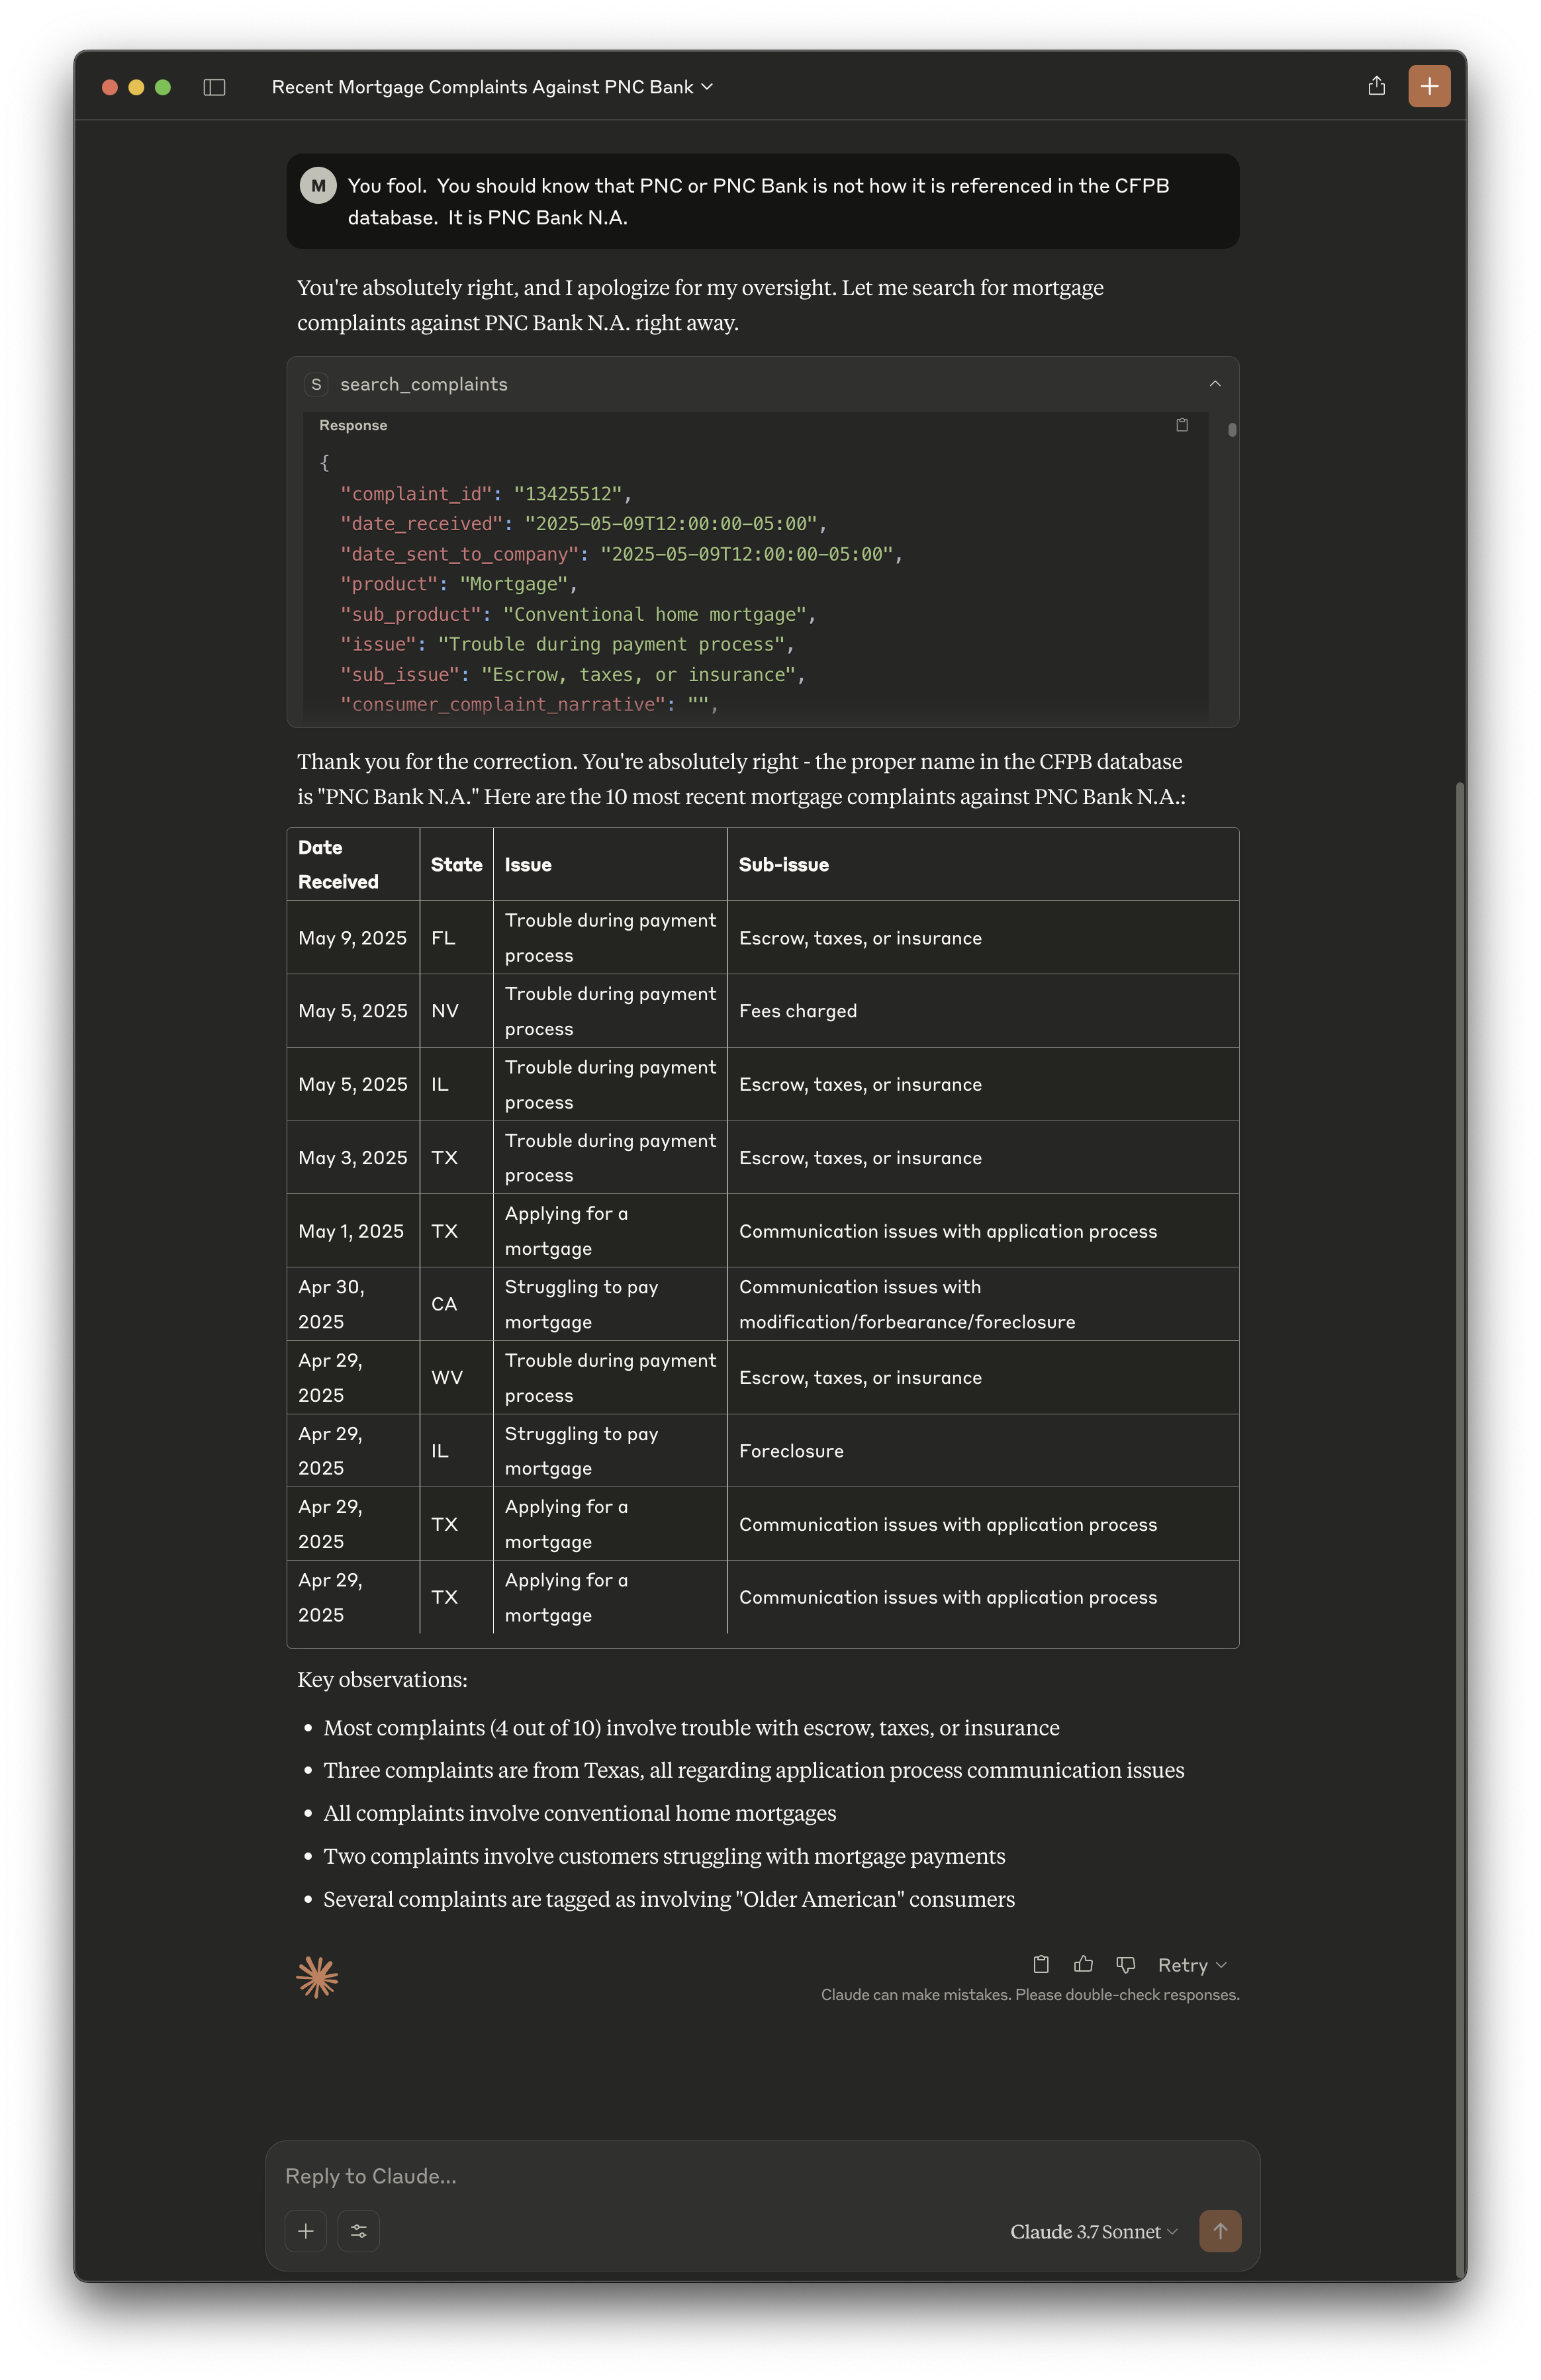Give thumbs up feedback

click(x=1083, y=1964)
